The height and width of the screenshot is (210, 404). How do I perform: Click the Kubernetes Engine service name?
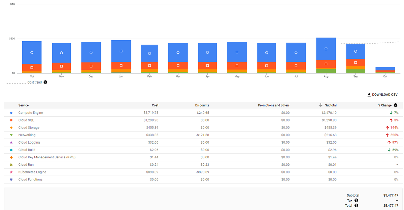tap(32, 172)
